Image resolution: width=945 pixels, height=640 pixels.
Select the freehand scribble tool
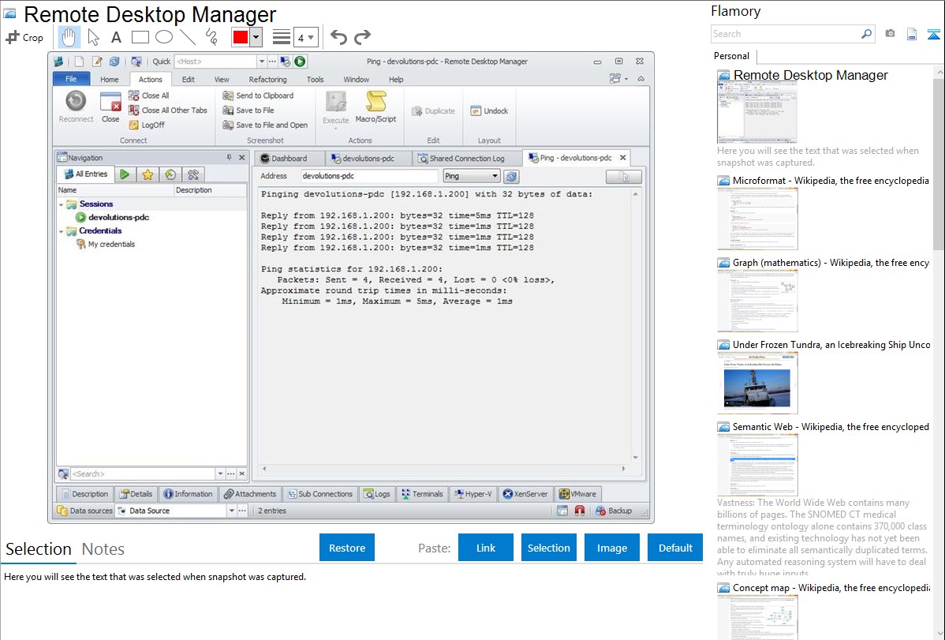click(211, 37)
